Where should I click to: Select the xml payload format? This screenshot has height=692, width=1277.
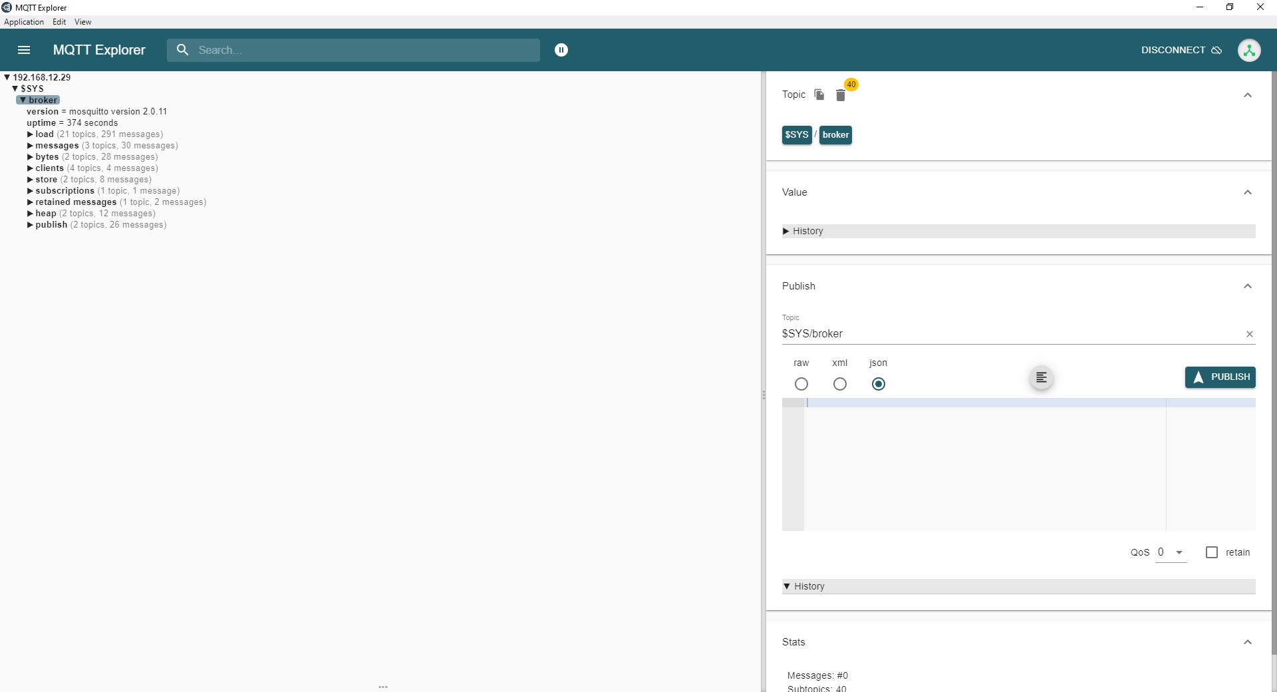[x=840, y=384]
